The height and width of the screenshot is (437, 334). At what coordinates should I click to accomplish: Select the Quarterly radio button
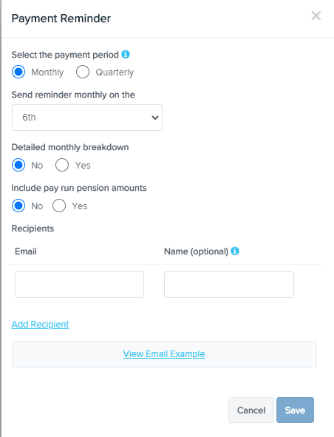pyautogui.click(x=83, y=72)
